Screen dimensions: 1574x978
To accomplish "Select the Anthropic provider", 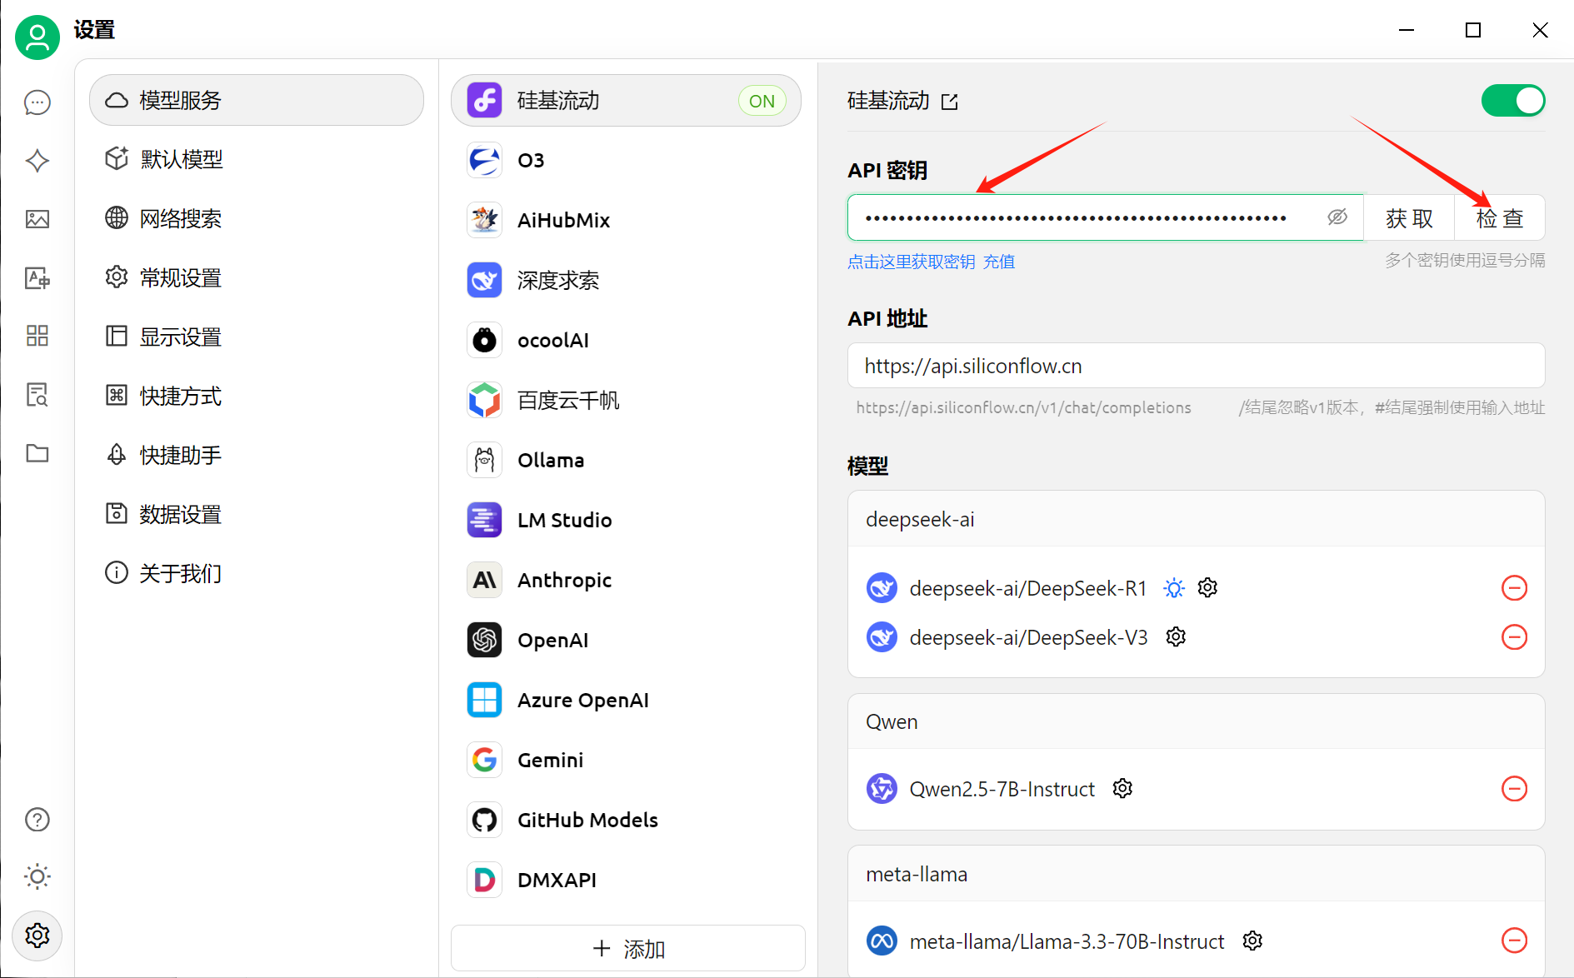I will click(x=627, y=580).
